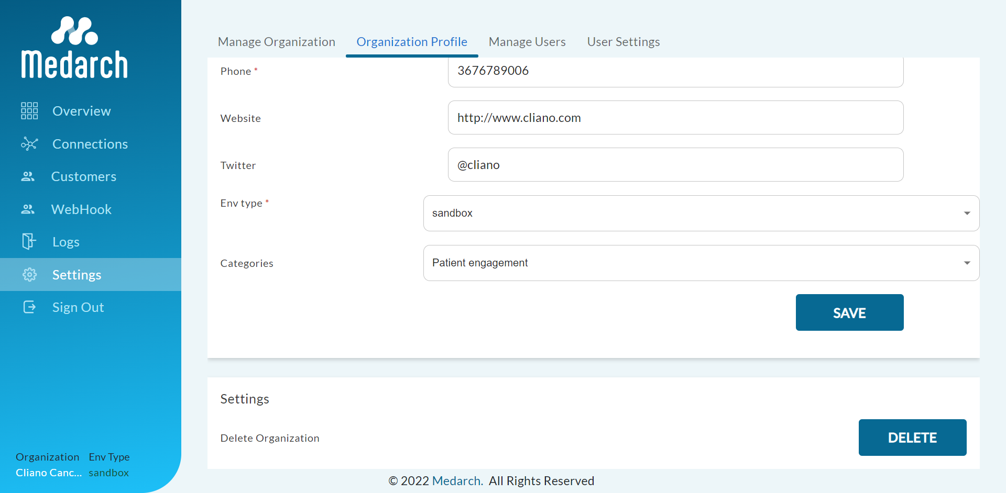The width and height of the screenshot is (1006, 493).
Task: Click the Categories field label
Action: tap(247, 263)
